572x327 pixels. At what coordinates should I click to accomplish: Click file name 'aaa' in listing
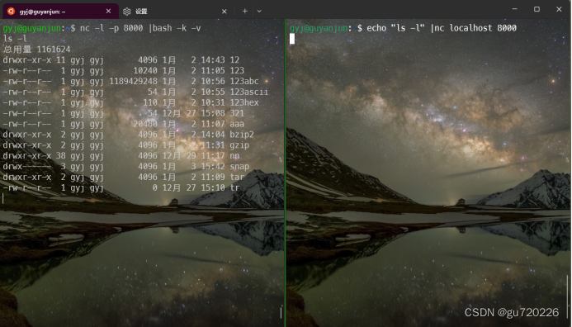coord(237,124)
